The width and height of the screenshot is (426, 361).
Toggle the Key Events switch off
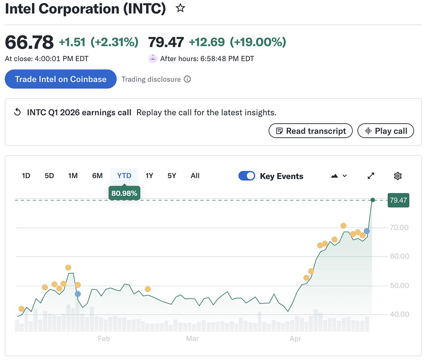pos(247,176)
